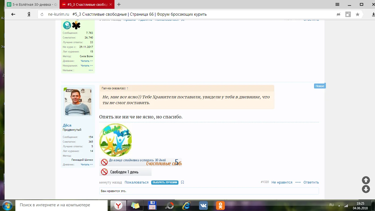Screen dimensions: 375x211
Task: Open the Windows Start menu
Action: [x=7, y=205]
